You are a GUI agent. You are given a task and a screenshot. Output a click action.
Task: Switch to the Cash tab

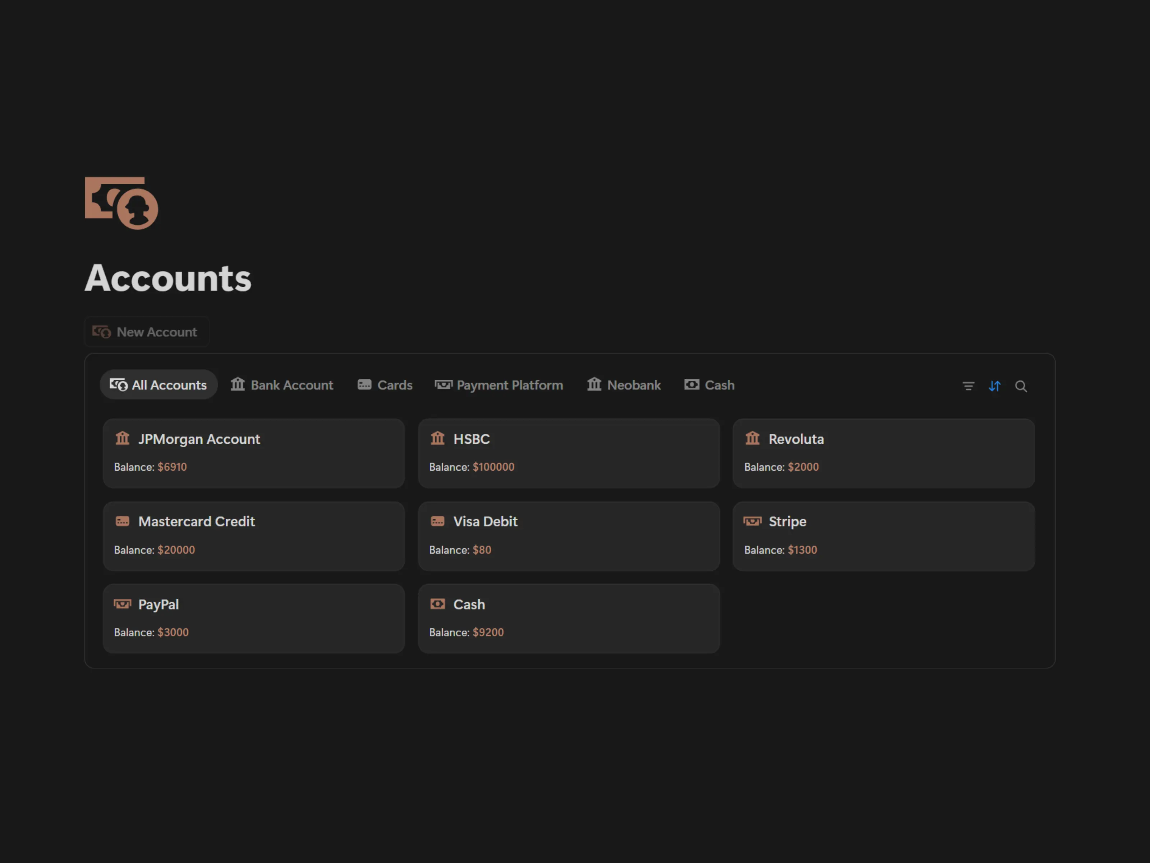[709, 385]
